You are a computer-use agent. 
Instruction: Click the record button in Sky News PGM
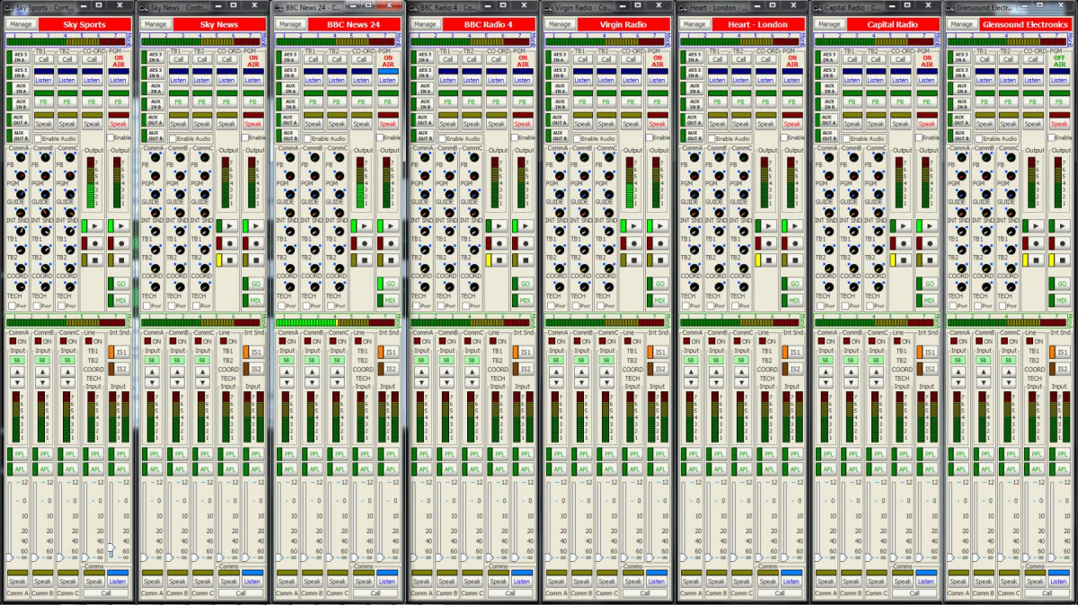[253, 243]
